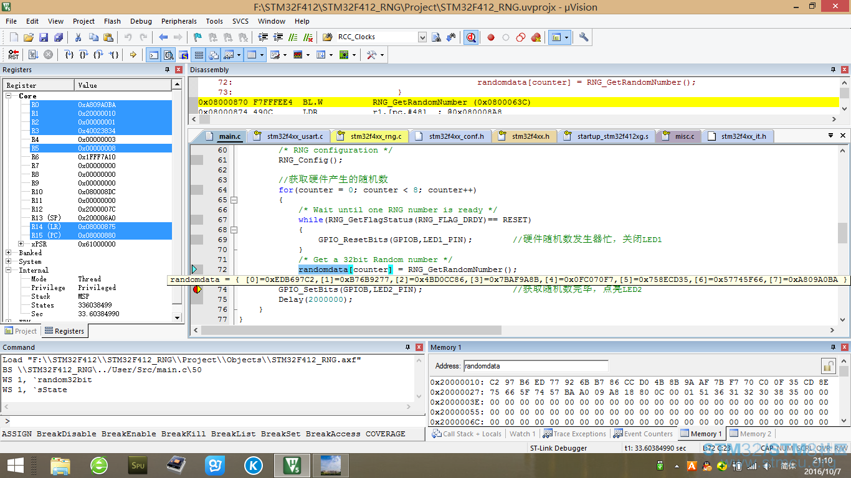Navigate backwards with the blue left arrow

coord(163,37)
